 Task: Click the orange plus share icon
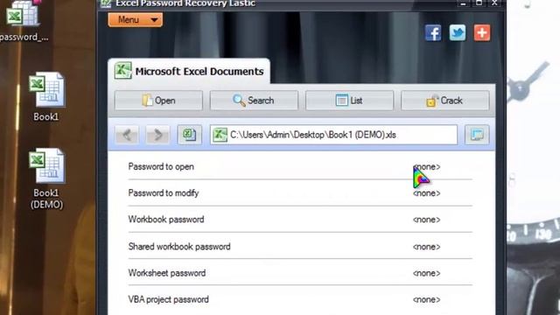coord(482,33)
